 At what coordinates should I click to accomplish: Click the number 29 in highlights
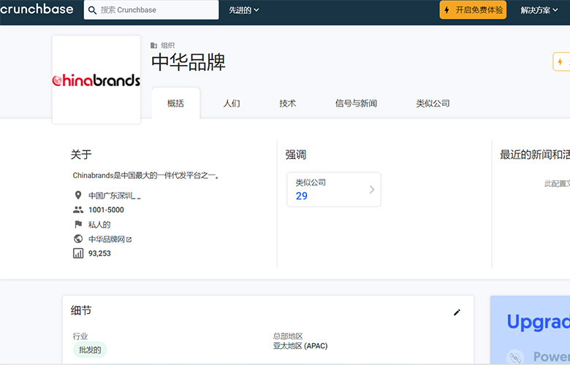(x=301, y=196)
